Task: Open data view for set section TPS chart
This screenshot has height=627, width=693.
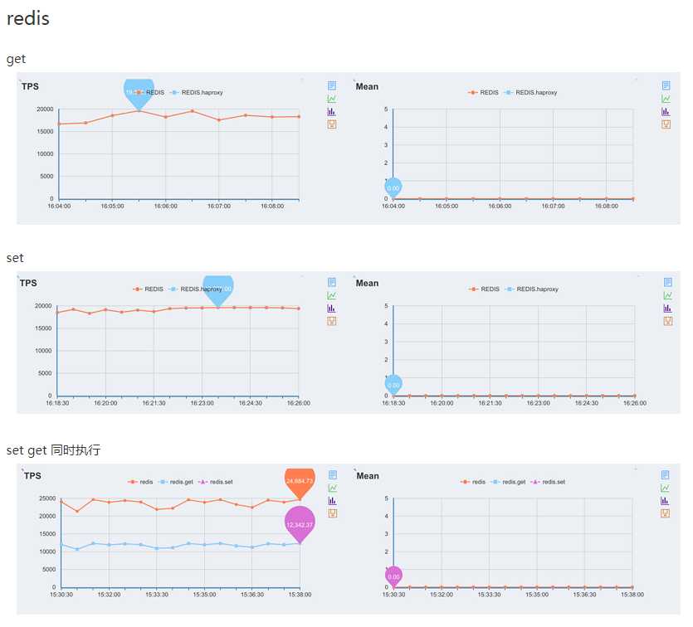Action: pos(332,282)
